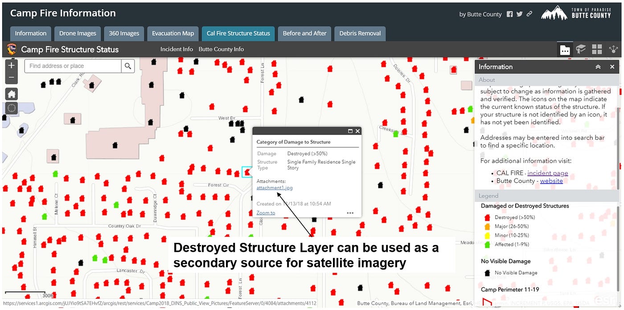Image resolution: width=624 pixels, height=310 pixels.
Task: Open the Evacuation Map tab
Action: click(x=173, y=33)
